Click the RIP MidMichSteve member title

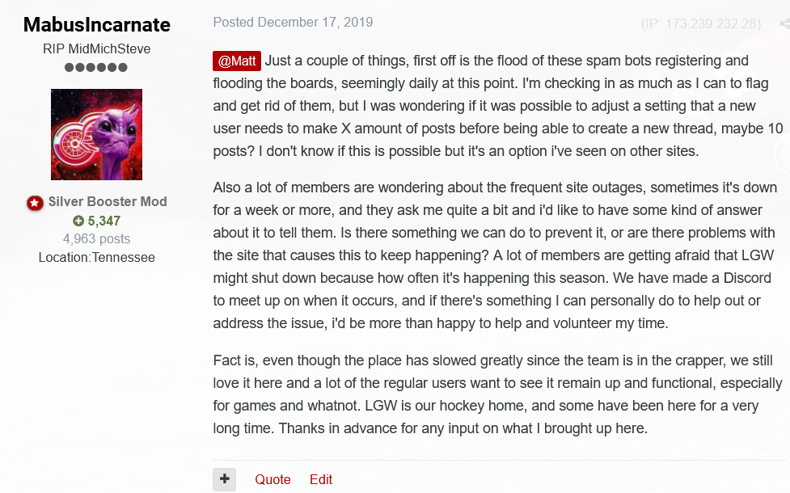[96, 48]
